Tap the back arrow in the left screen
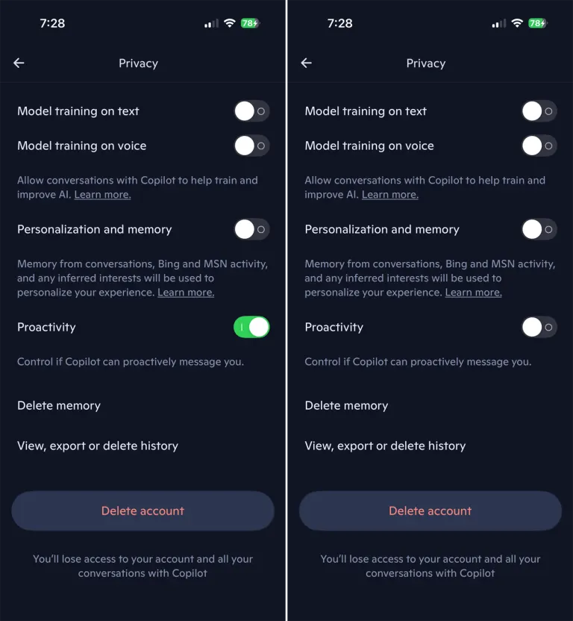The height and width of the screenshot is (621, 573). tap(19, 63)
